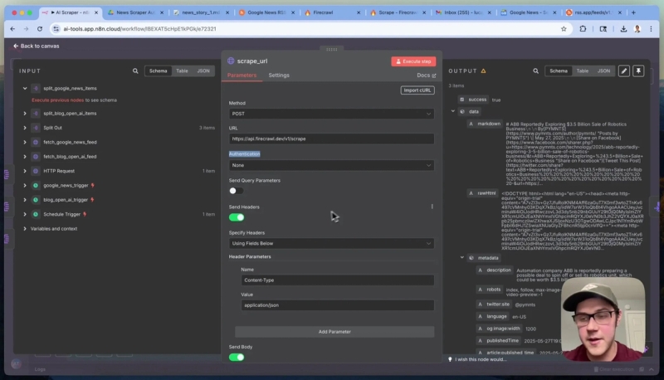Click the Split Out node icon

coord(36,128)
